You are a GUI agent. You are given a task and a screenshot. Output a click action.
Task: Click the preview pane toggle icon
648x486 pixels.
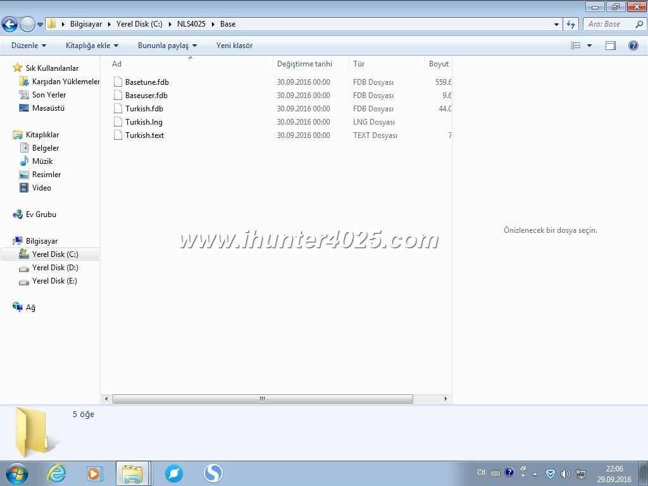coord(610,46)
